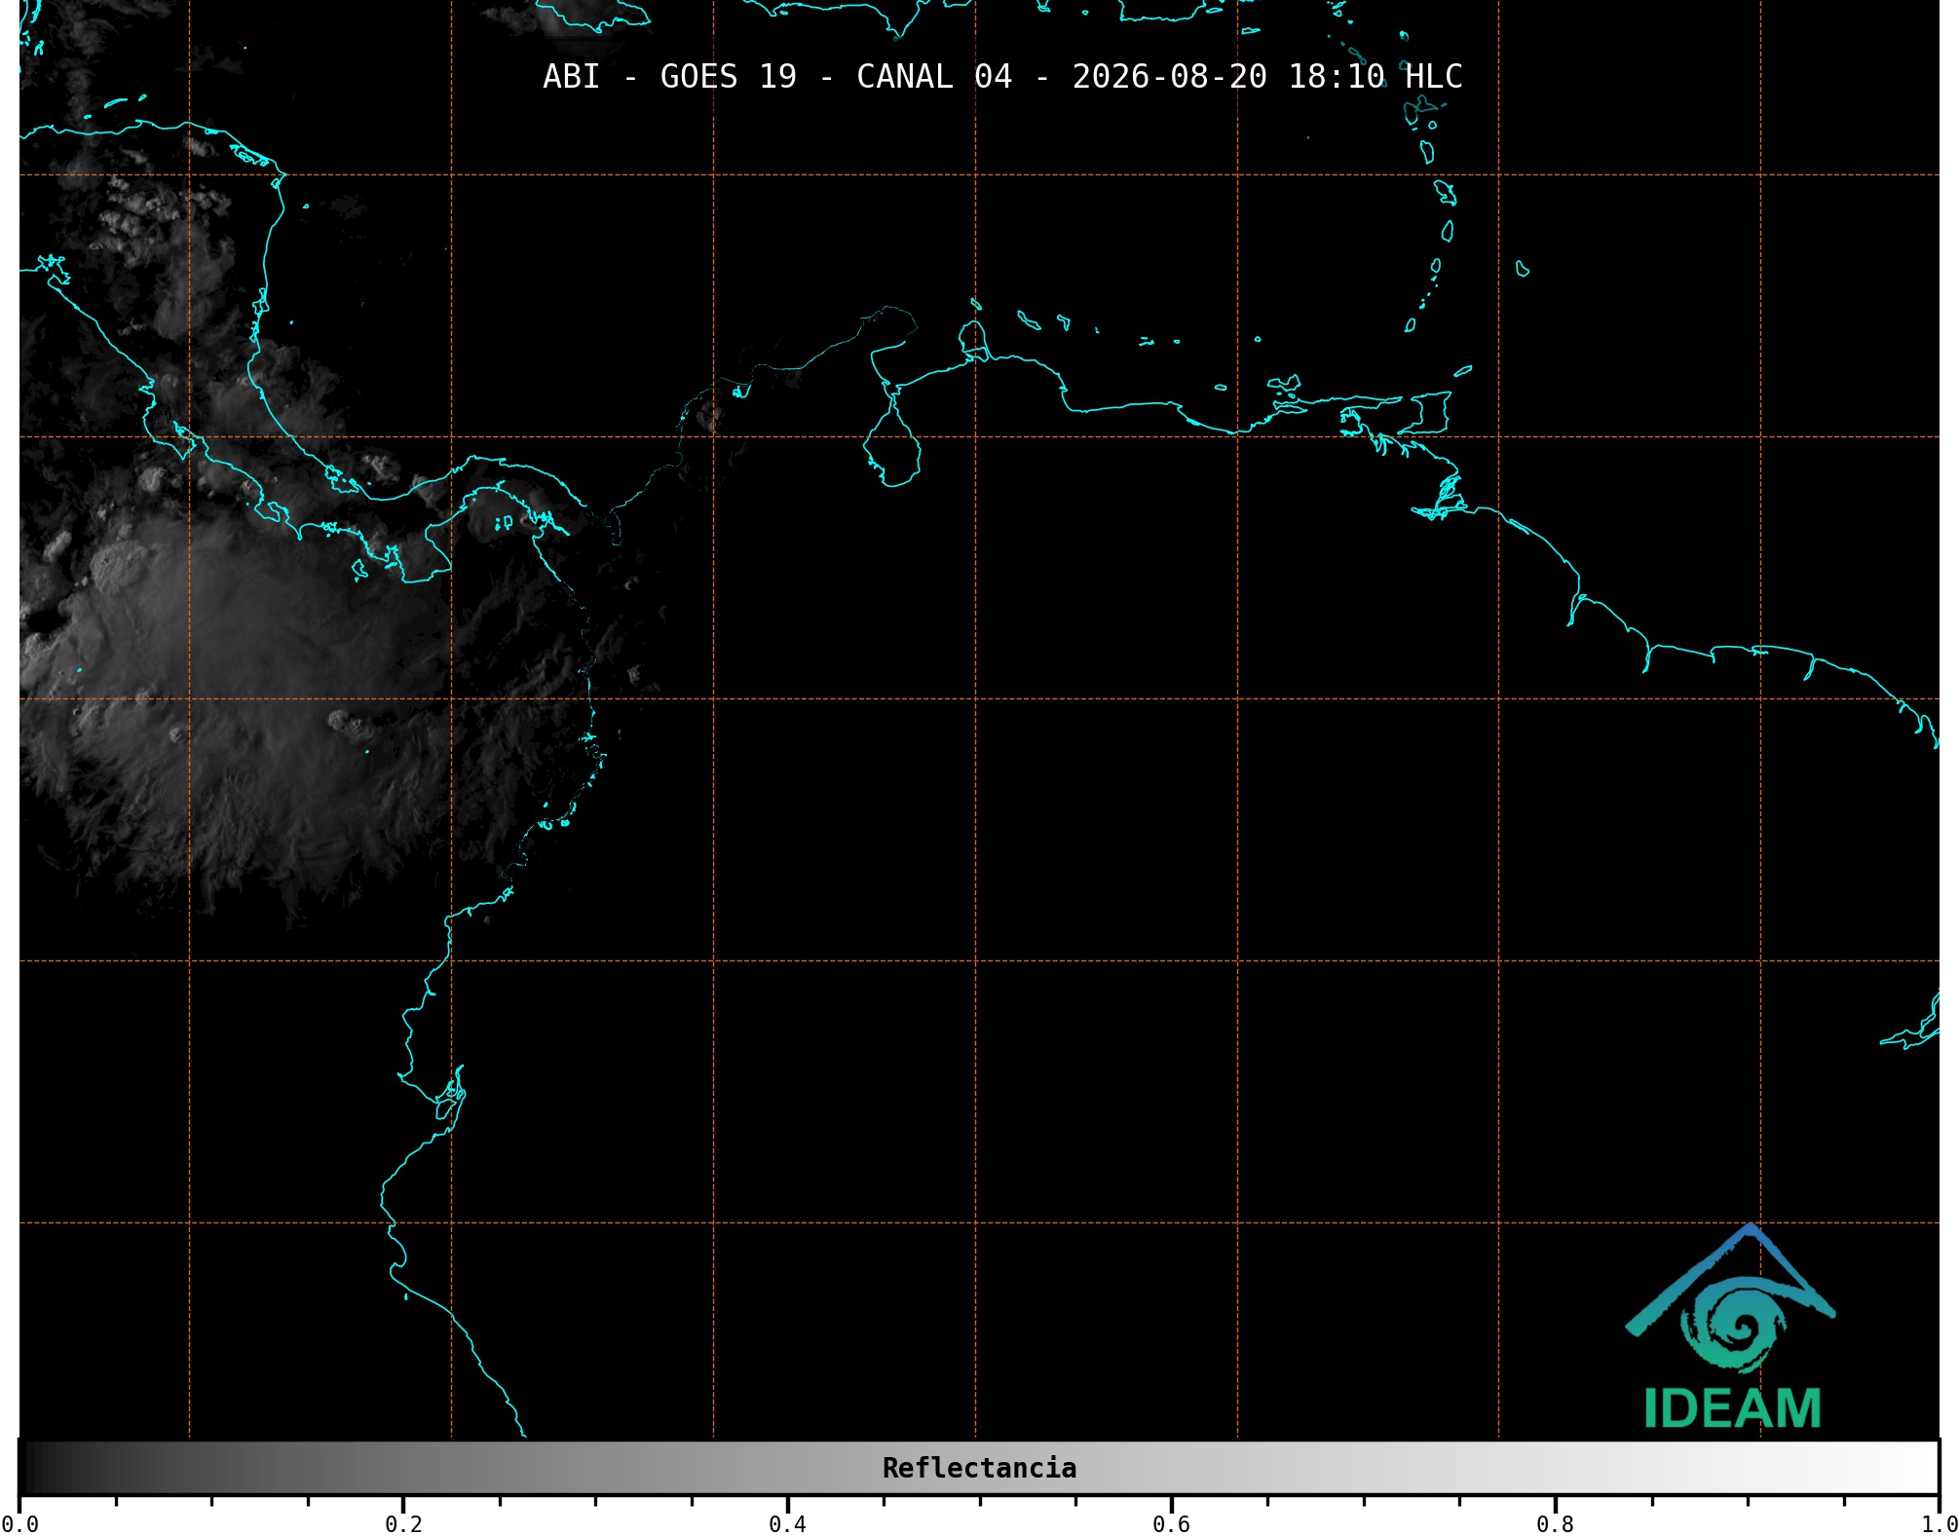
Task: Click the Reflectancia grayscale colorbar
Action: (x=979, y=1468)
